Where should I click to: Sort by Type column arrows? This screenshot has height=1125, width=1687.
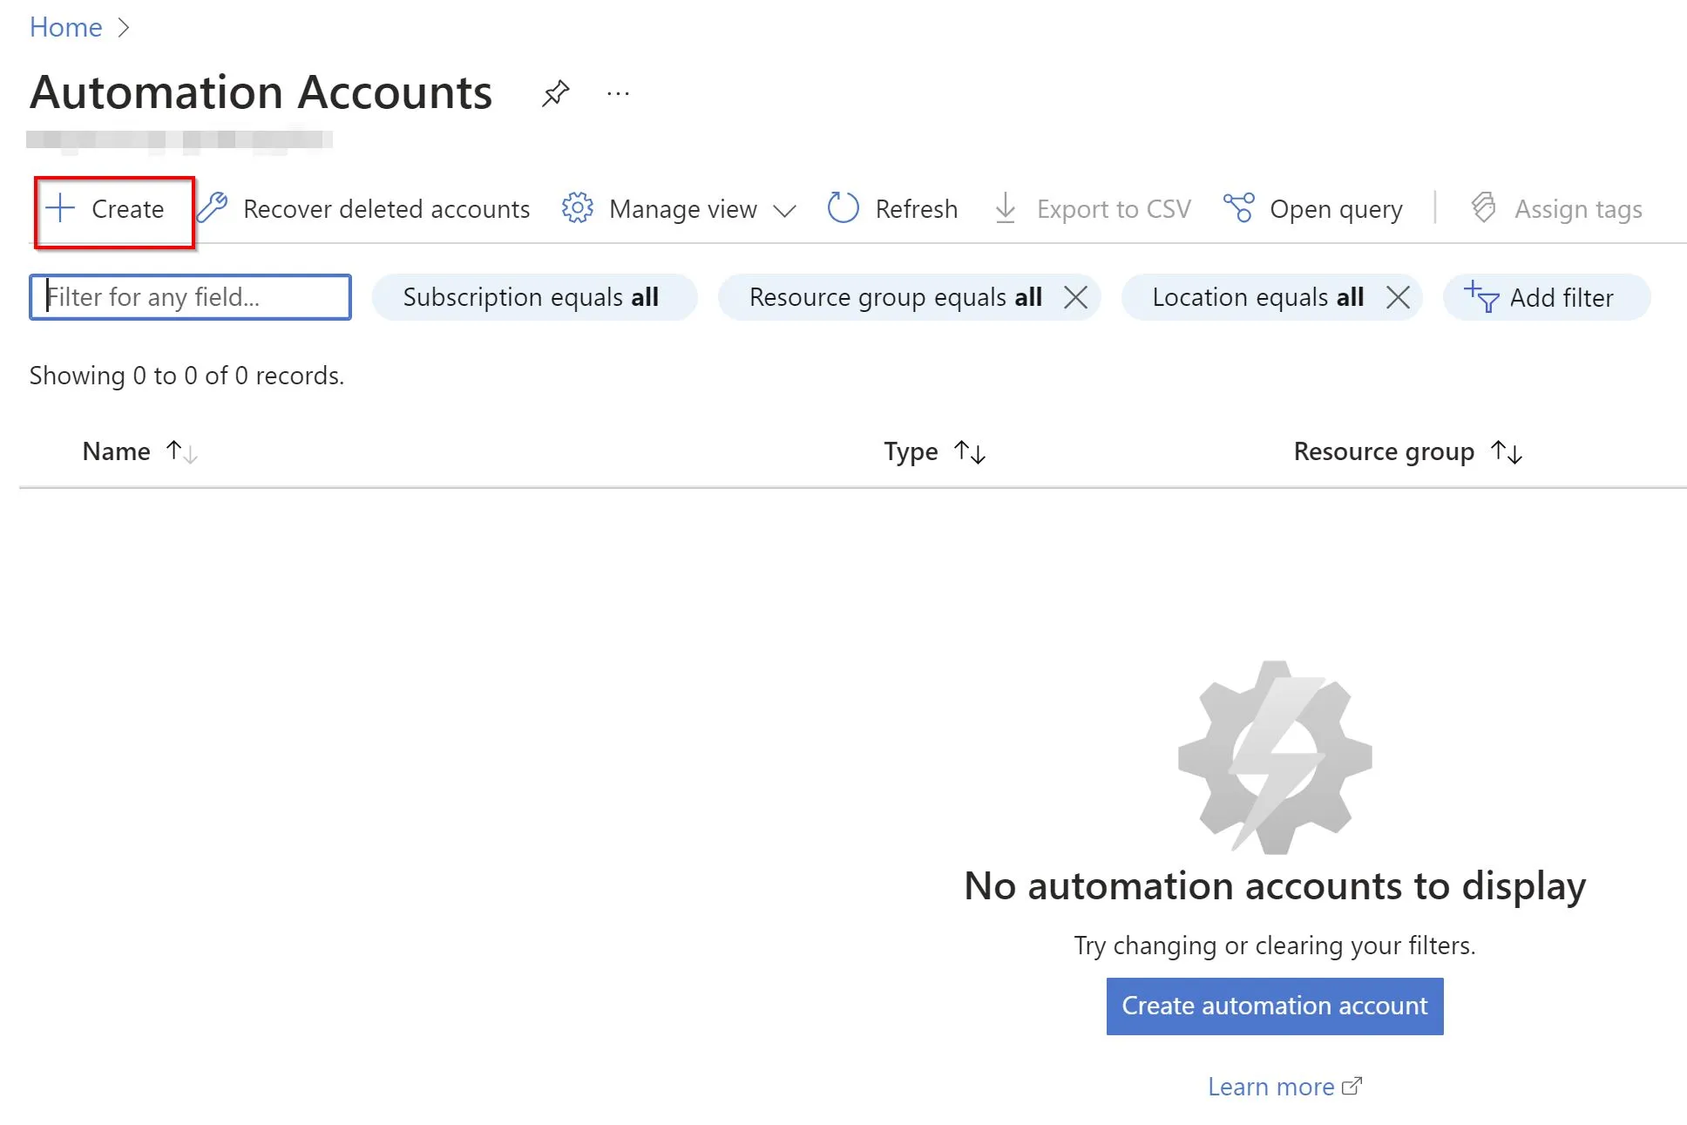tap(970, 451)
